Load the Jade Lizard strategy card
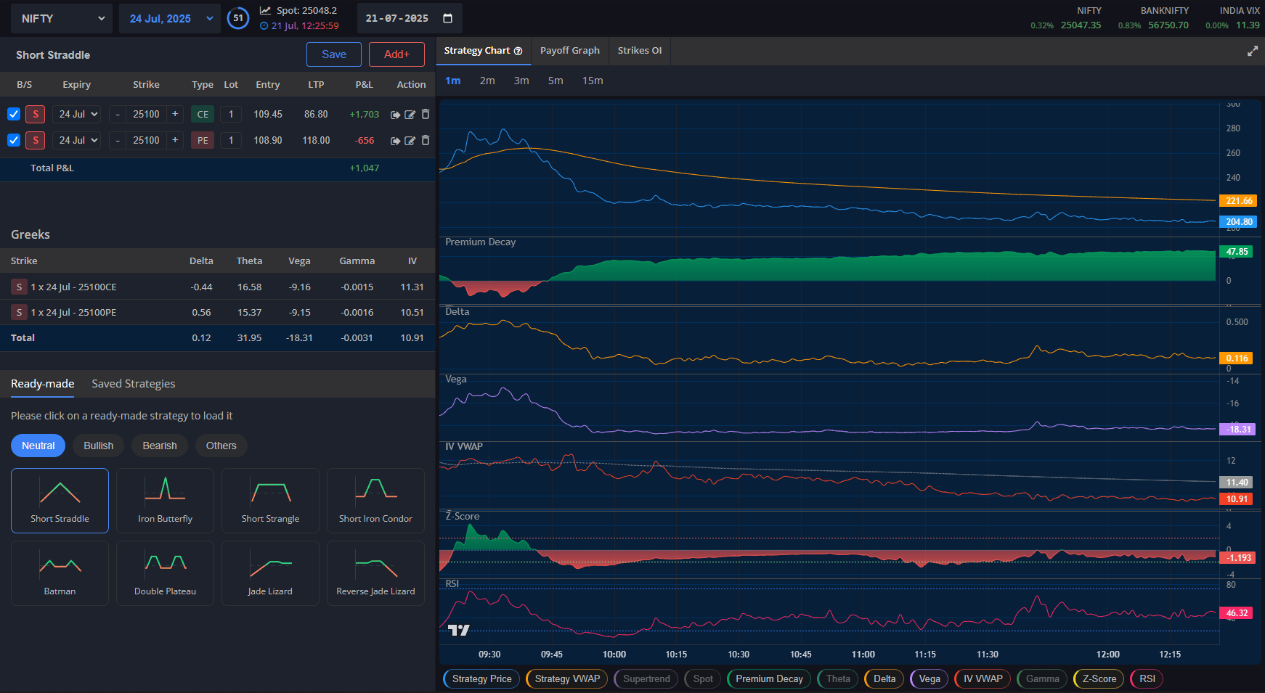The height and width of the screenshot is (693, 1265). tap(270, 573)
